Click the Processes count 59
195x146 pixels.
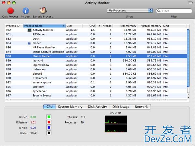[82, 122]
